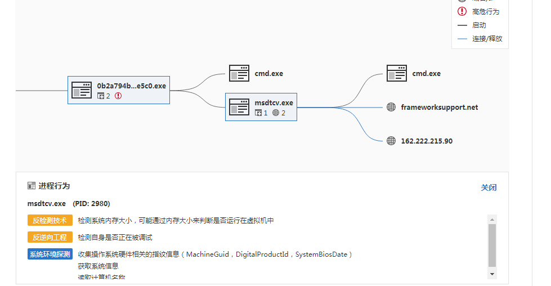
Task: Open the frameworksupport.net domain node
Action: pyautogui.click(x=439, y=107)
